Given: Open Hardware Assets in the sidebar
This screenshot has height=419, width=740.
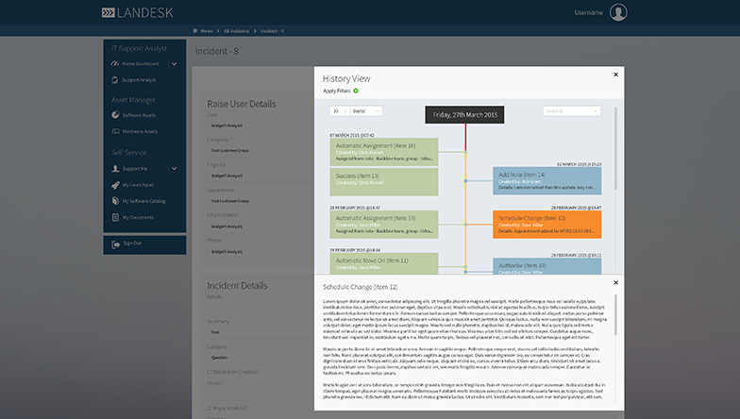Looking at the screenshot, I should [141, 131].
